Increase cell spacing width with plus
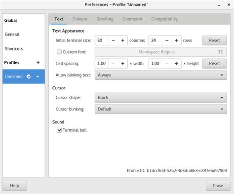 coord(123,64)
